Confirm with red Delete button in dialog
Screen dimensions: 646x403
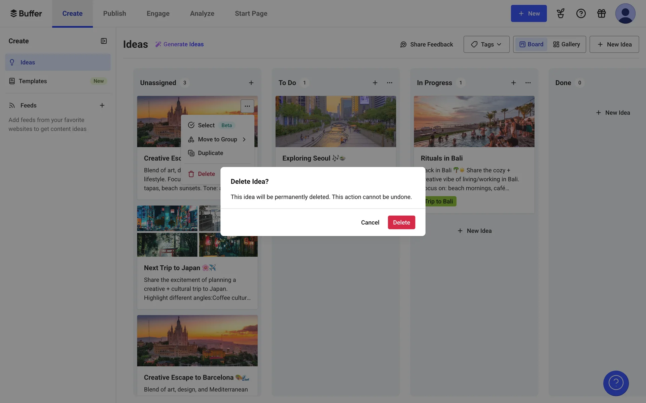[x=401, y=222]
